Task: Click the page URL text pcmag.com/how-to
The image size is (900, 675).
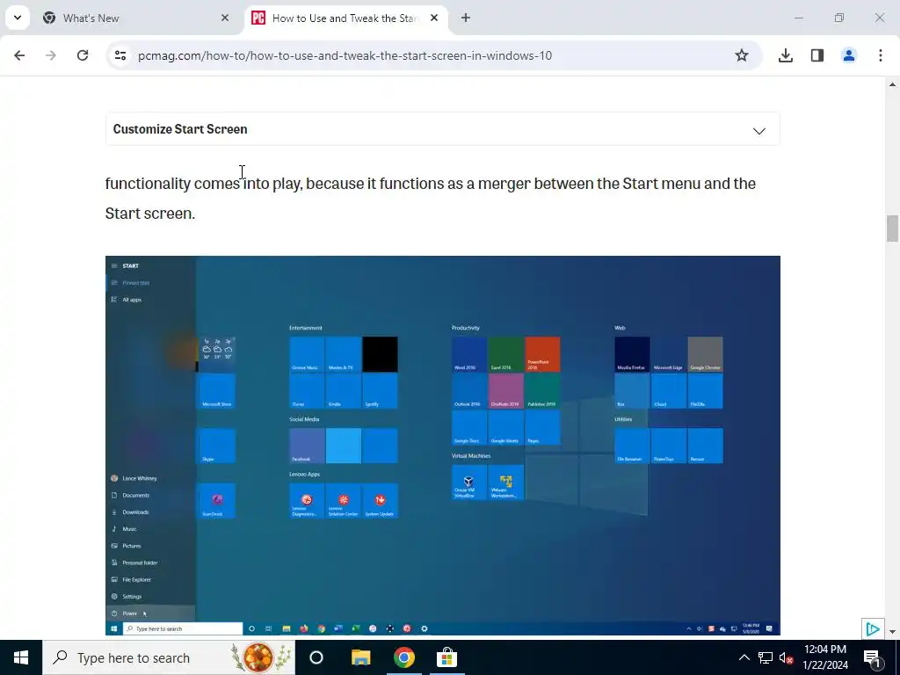Action: point(345,55)
